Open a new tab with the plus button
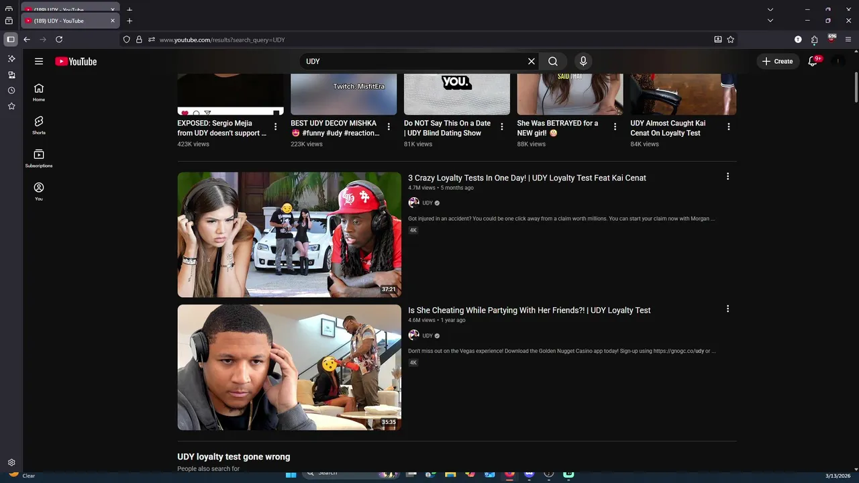The width and height of the screenshot is (859, 483). (130, 21)
